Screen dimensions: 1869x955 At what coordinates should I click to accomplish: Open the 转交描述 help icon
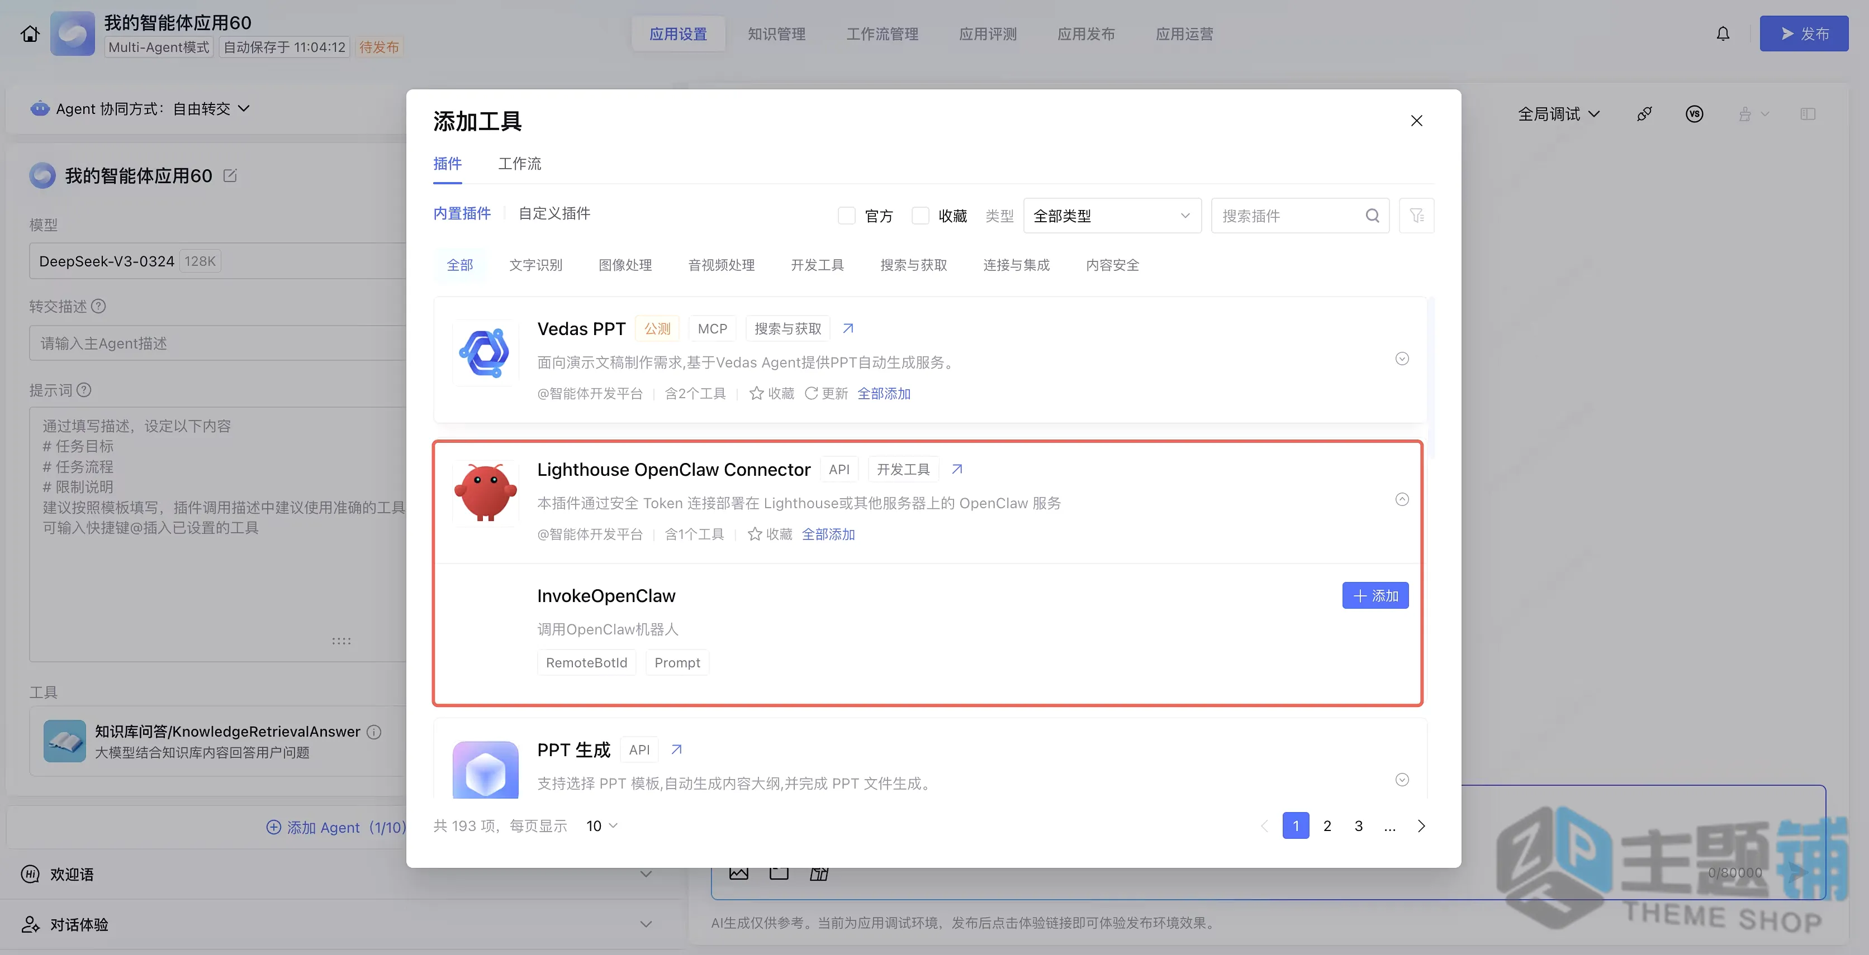click(99, 306)
